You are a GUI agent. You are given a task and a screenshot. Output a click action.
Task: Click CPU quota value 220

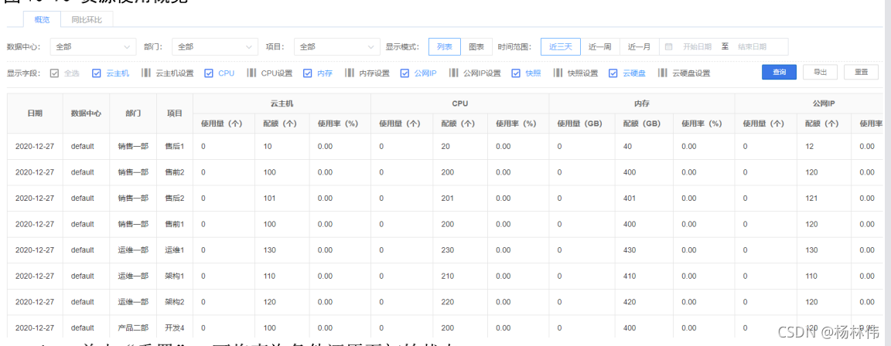tap(447, 302)
